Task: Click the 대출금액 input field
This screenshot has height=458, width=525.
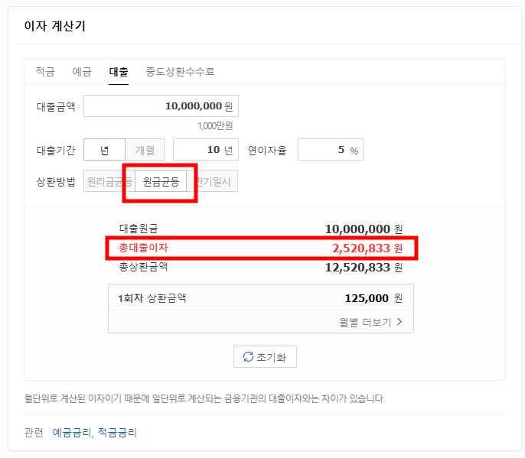Action: [161, 106]
